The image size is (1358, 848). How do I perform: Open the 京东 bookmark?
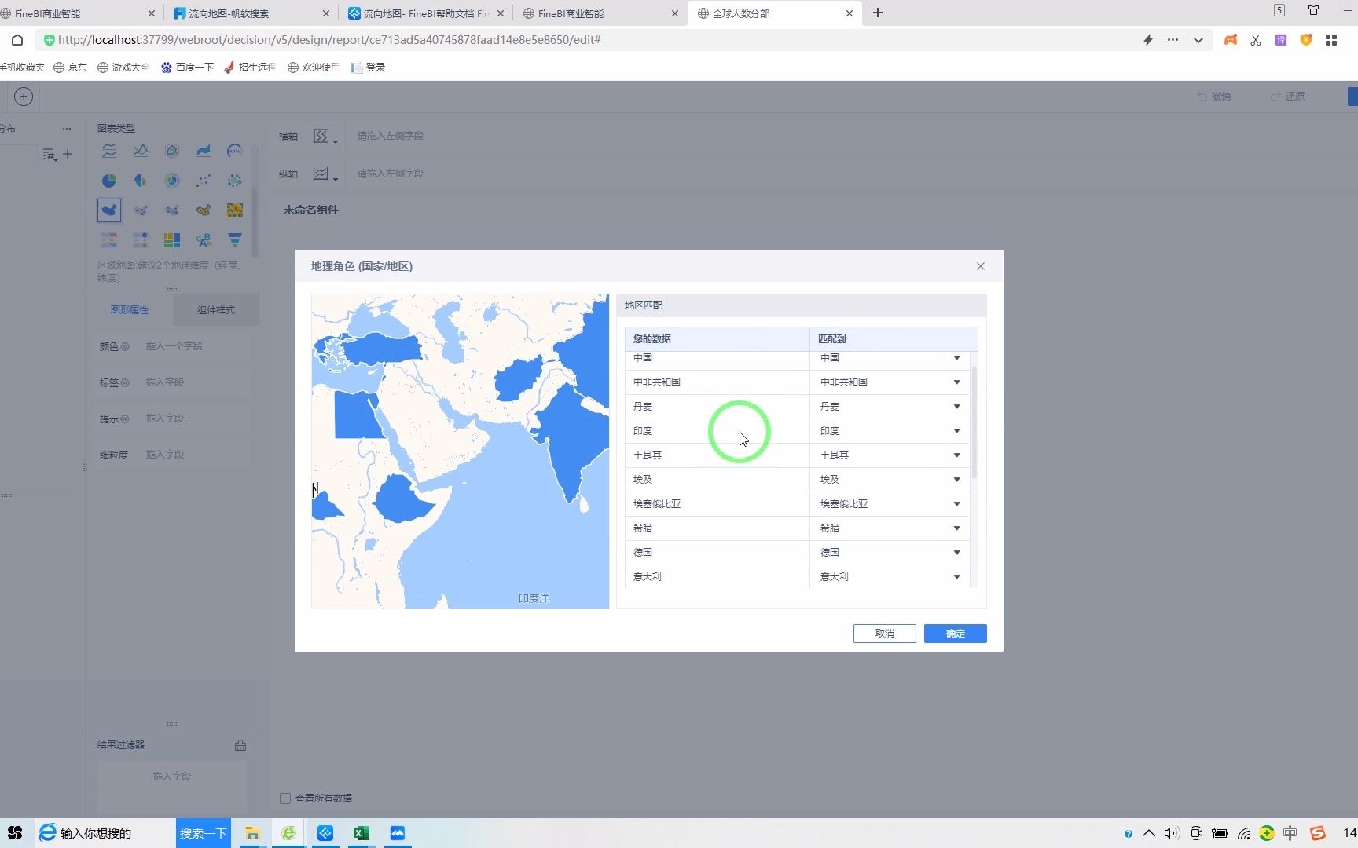click(71, 68)
